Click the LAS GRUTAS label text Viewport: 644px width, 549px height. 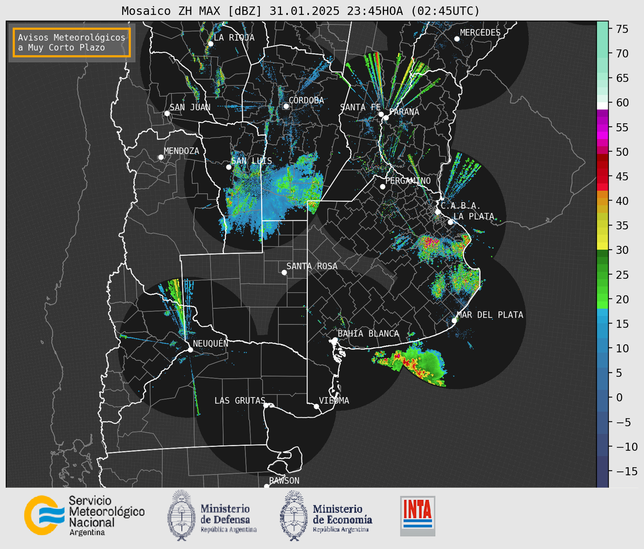240,400
